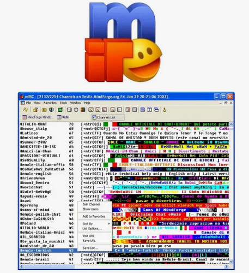
Task: Select the #worldchat channel row
Action: pos(124,187)
